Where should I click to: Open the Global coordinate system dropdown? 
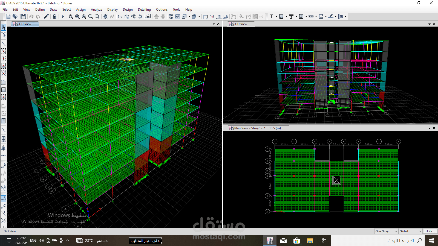click(410, 231)
